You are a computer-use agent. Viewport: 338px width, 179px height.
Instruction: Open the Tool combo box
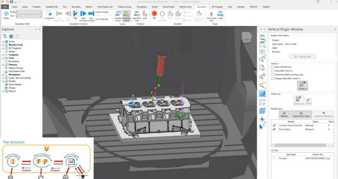[x=29, y=16]
